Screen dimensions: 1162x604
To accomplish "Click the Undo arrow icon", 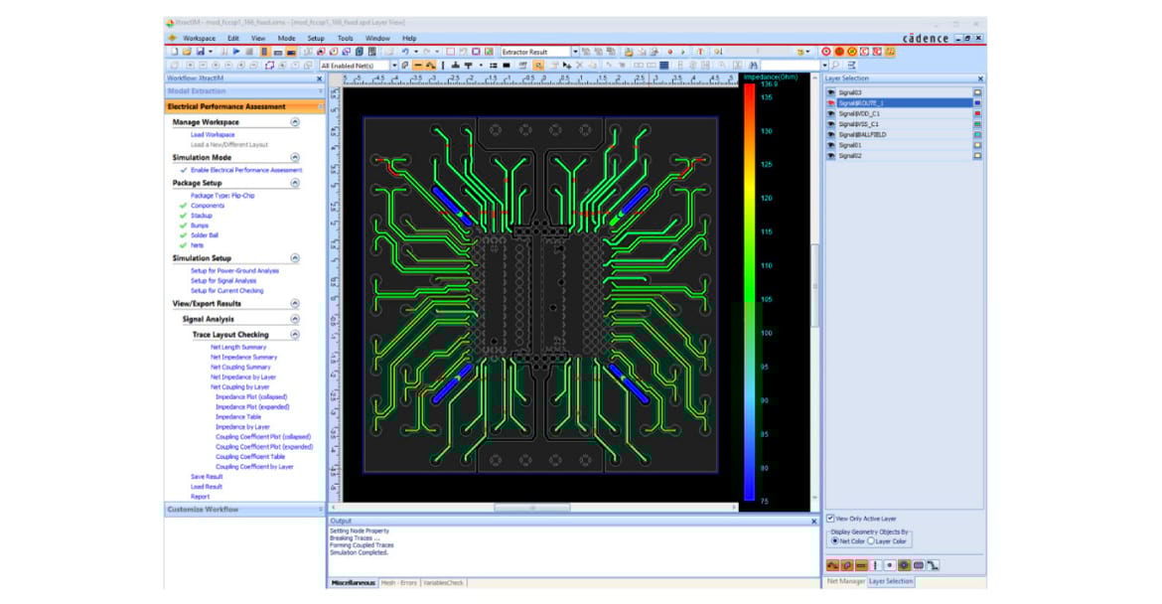I will tap(404, 52).
